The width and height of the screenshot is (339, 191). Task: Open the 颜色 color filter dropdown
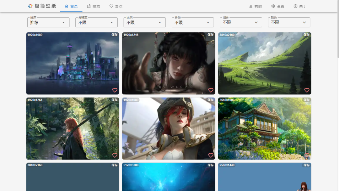tap(289, 22)
